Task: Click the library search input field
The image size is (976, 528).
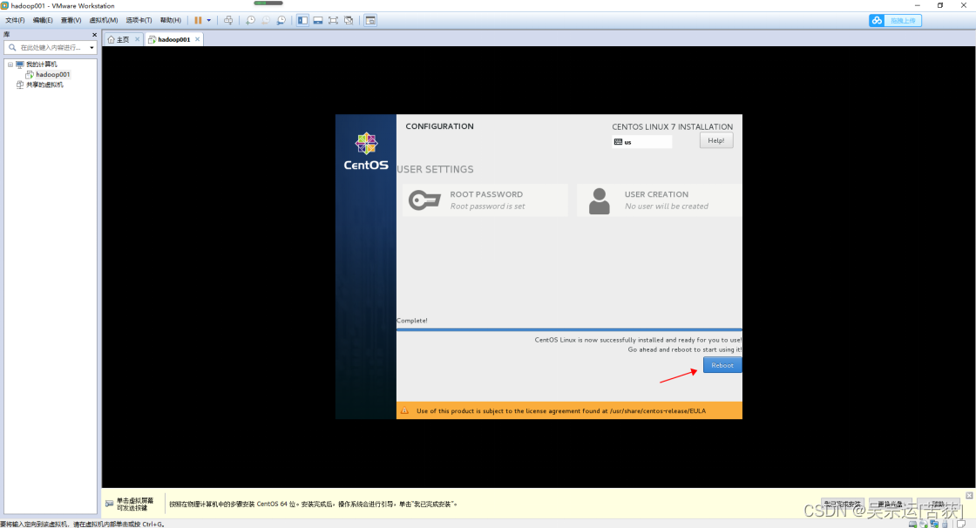Action: pos(50,47)
